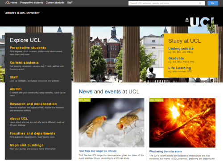The height and width of the screenshot is (161, 223).
Task: Open Prospective students top bar link
Action: pos(32,3)
